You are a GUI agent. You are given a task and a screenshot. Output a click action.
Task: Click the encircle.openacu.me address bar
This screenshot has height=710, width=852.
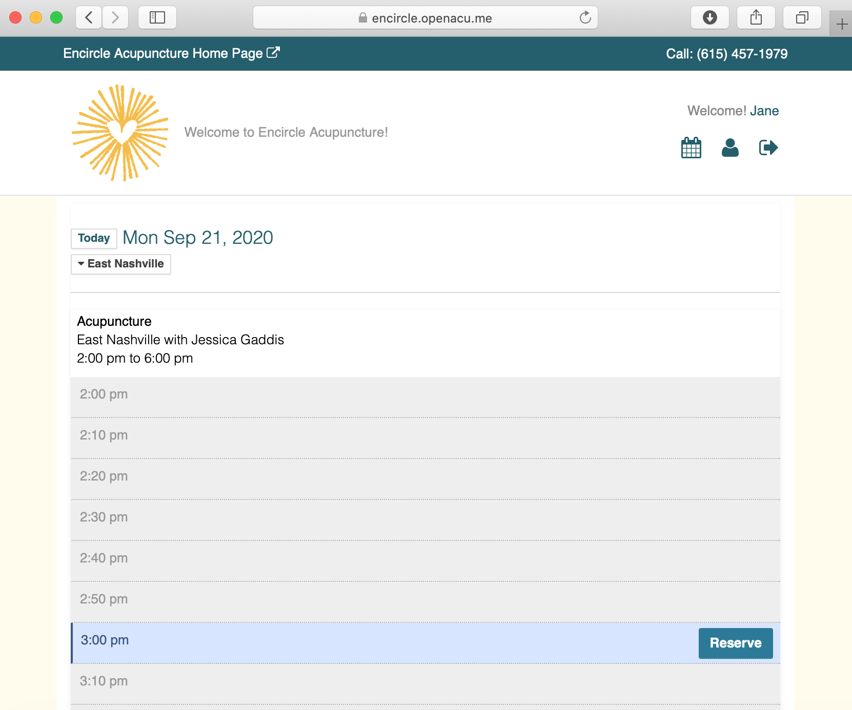click(425, 18)
